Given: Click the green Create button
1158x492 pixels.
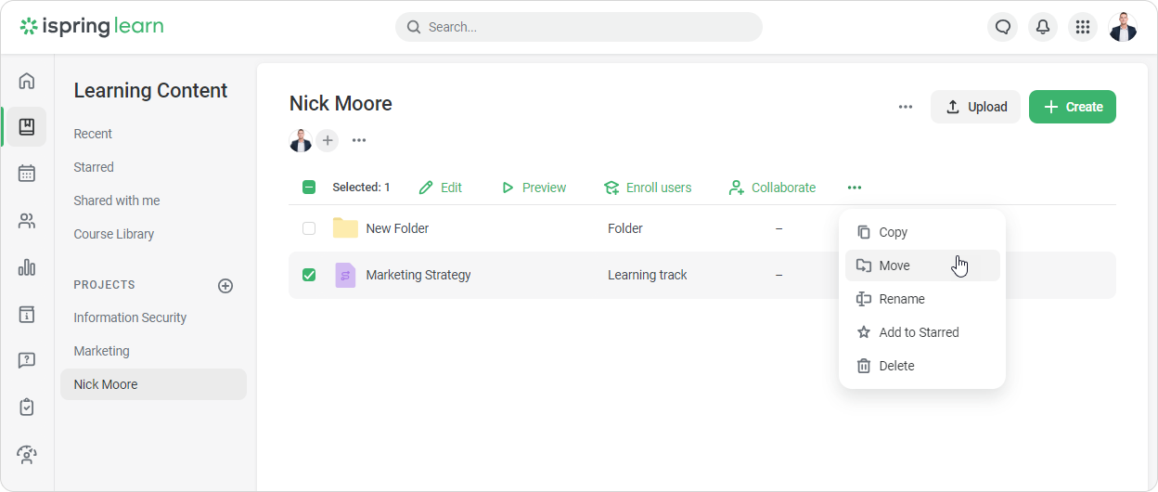Looking at the screenshot, I should [x=1072, y=107].
